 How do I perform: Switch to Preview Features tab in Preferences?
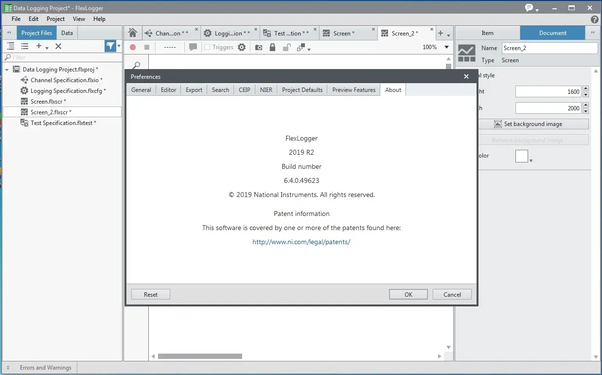[x=354, y=89]
